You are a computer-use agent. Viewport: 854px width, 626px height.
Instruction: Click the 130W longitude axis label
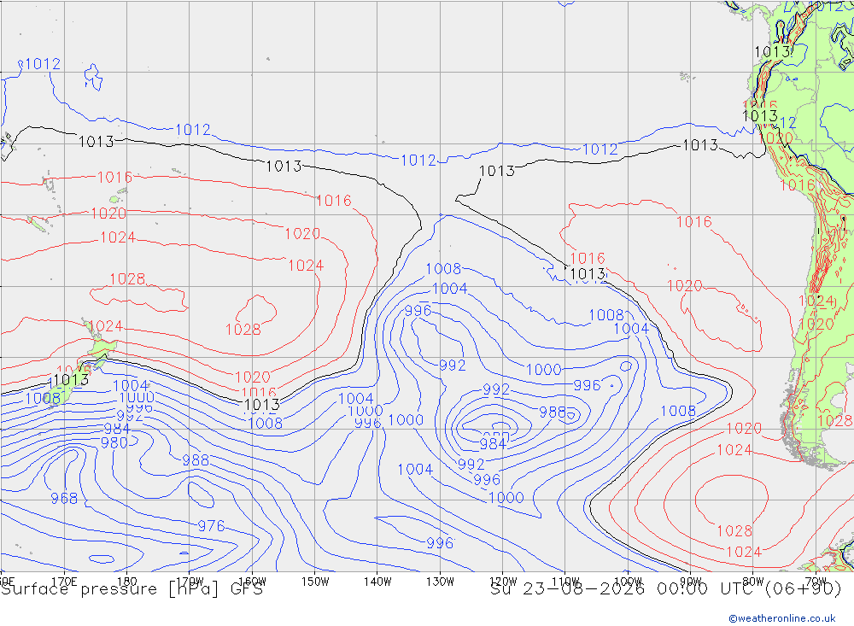pos(440,582)
